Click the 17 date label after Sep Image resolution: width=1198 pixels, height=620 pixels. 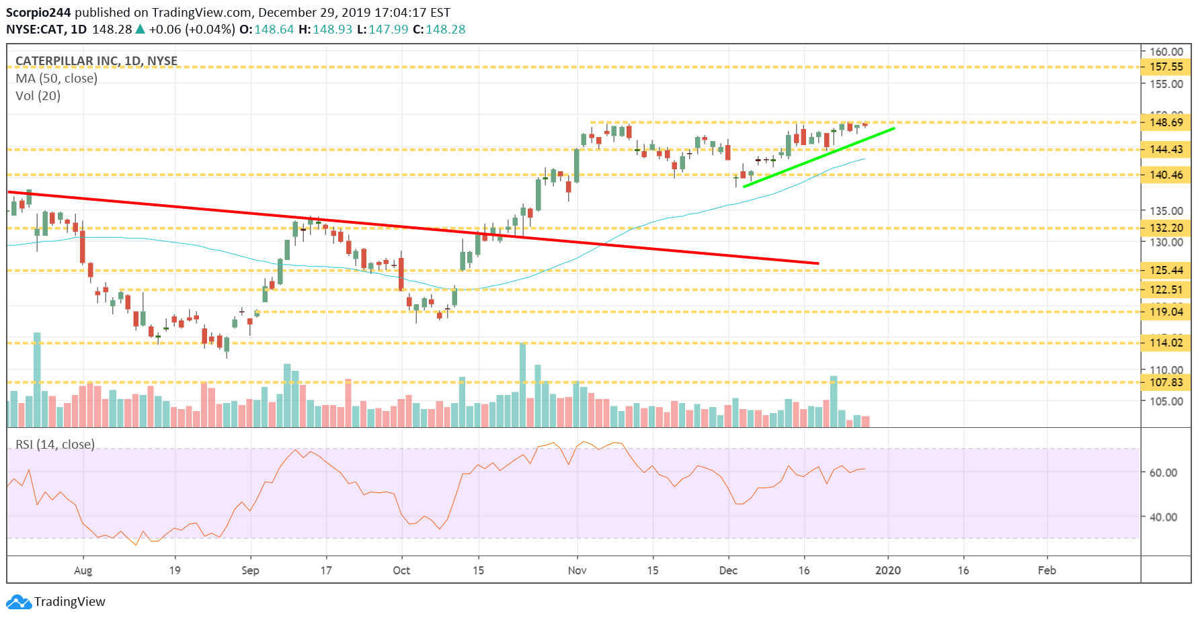coord(326,570)
